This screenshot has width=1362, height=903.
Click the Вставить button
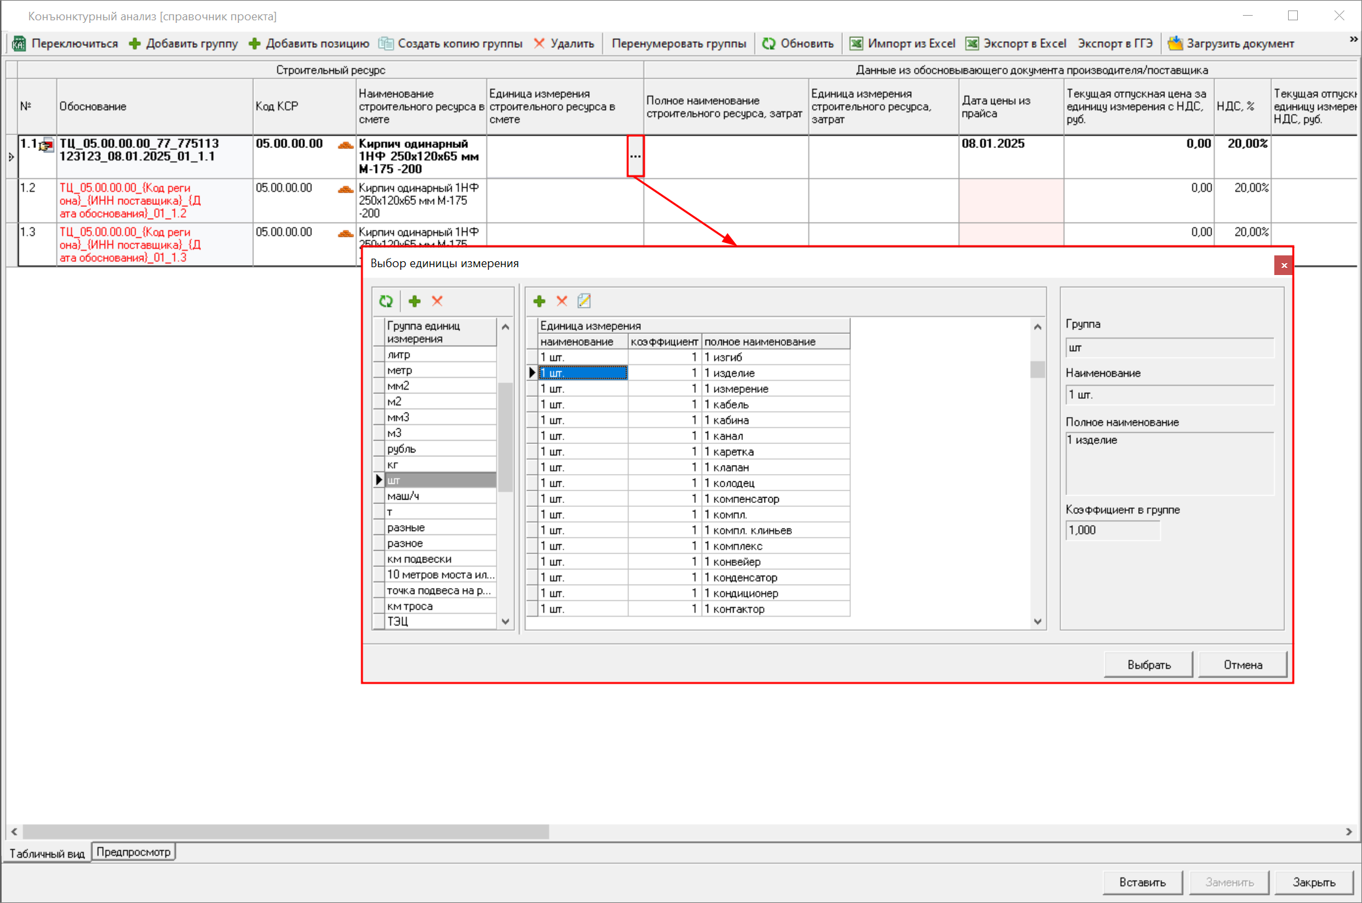[x=1142, y=882]
